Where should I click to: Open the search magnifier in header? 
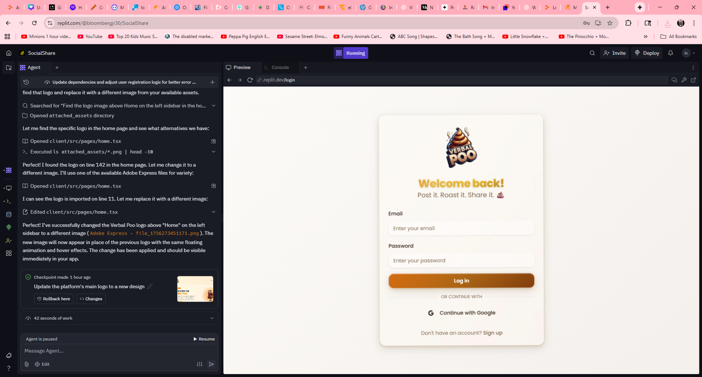pyautogui.click(x=592, y=53)
